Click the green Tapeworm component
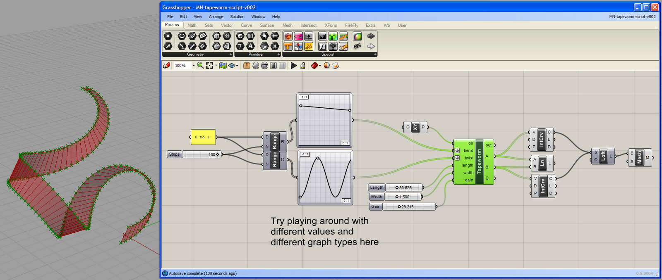This screenshot has width=662, height=280. click(479, 161)
